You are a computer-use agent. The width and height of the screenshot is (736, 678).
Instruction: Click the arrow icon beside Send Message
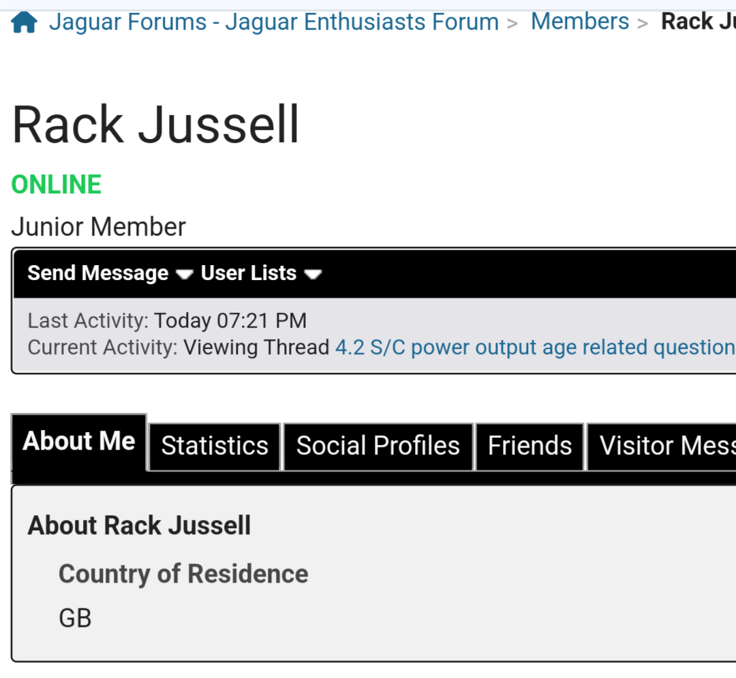pyautogui.click(x=184, y=275)
